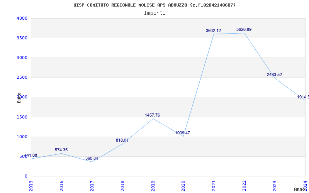Viewport: 309px width, 193px height.
Task: Click the 2019 x-axis year label
Action: pos(153,186)
